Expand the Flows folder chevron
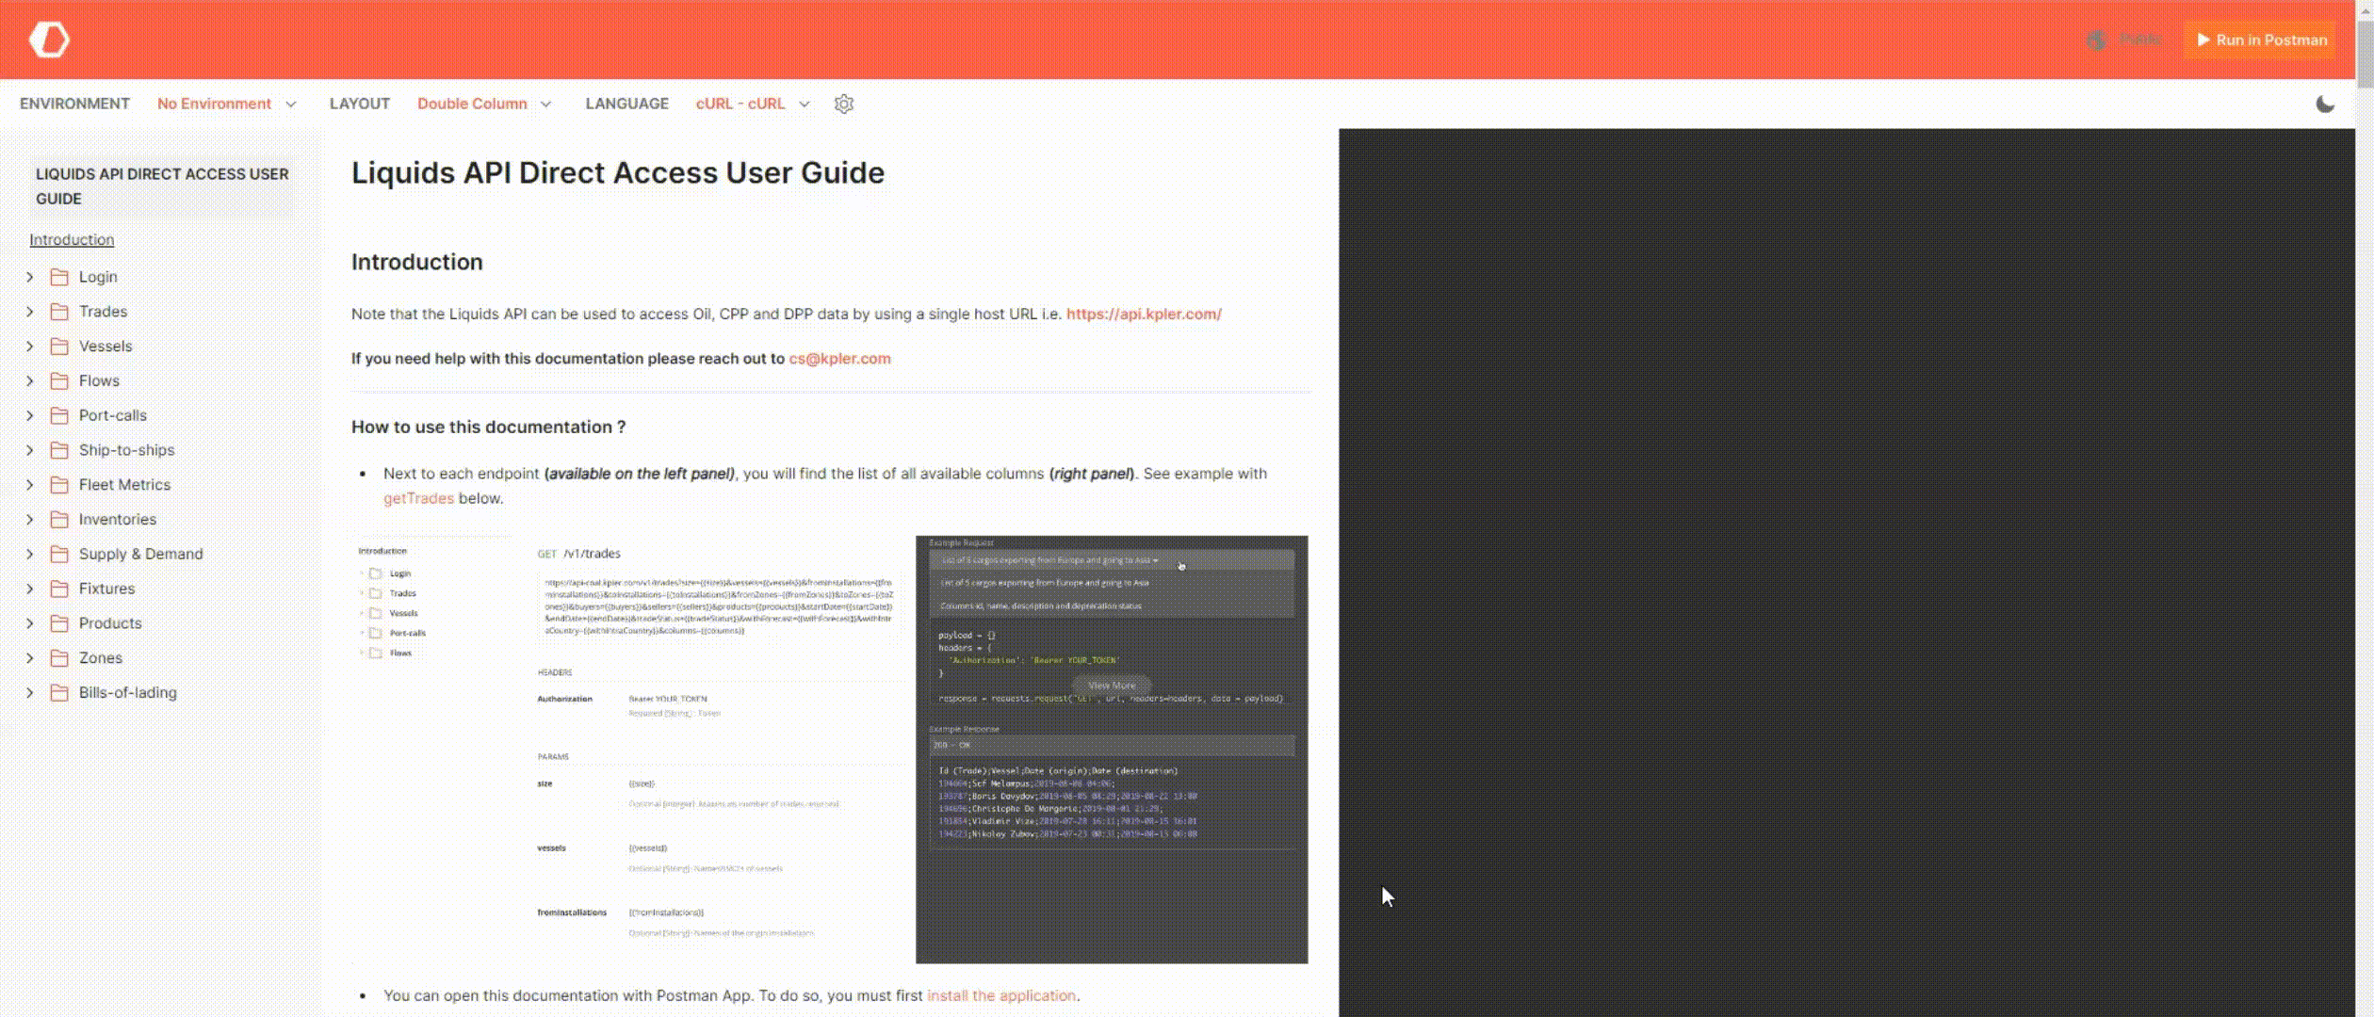2374x1017 pixels. [30, 380]
